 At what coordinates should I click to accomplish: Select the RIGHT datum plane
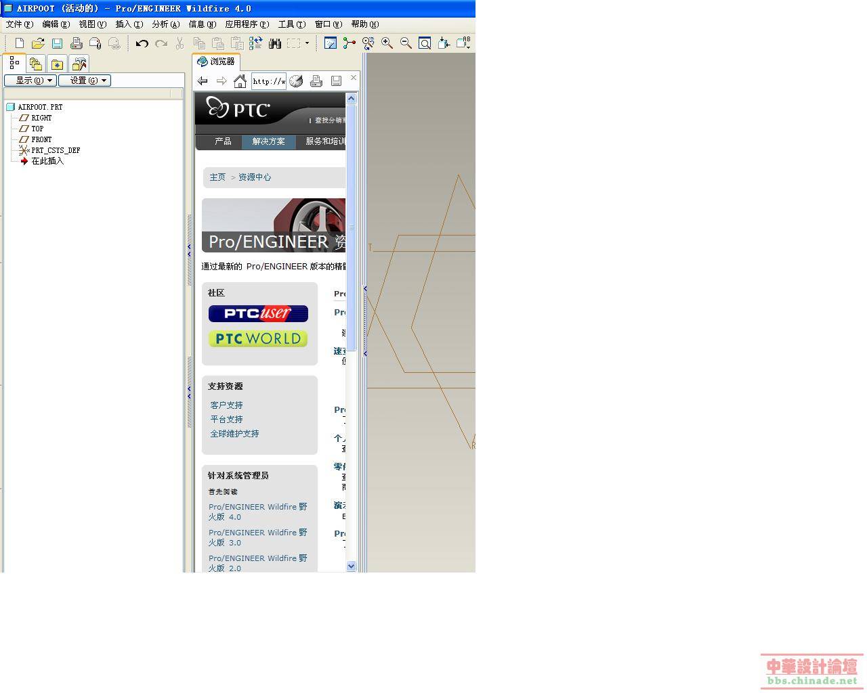tap(35, 118)
